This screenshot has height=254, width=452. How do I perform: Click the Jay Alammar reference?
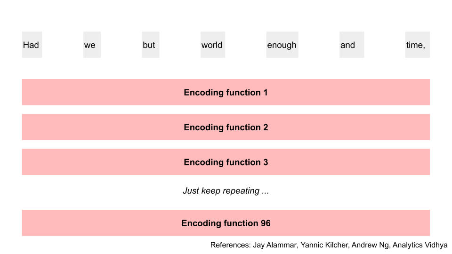[275, 245]
